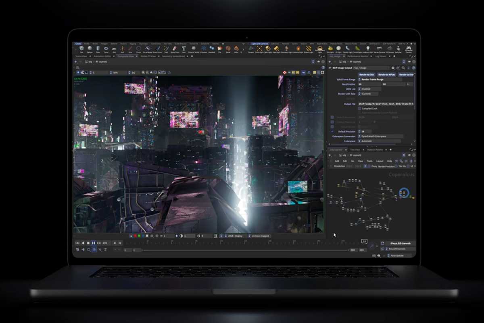Screen dimensions: 484x323
Task: Click the red render region icon in viewer
Action: [x=285, y=72]
